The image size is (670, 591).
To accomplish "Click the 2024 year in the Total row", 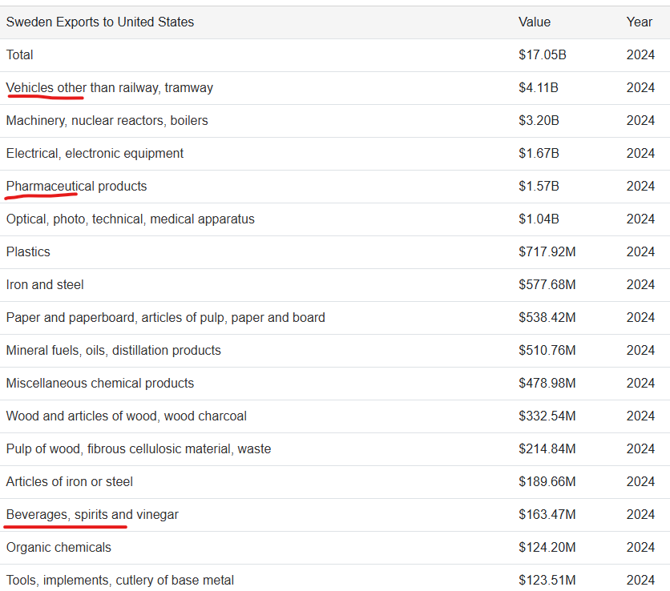I will tap(640, 54).
